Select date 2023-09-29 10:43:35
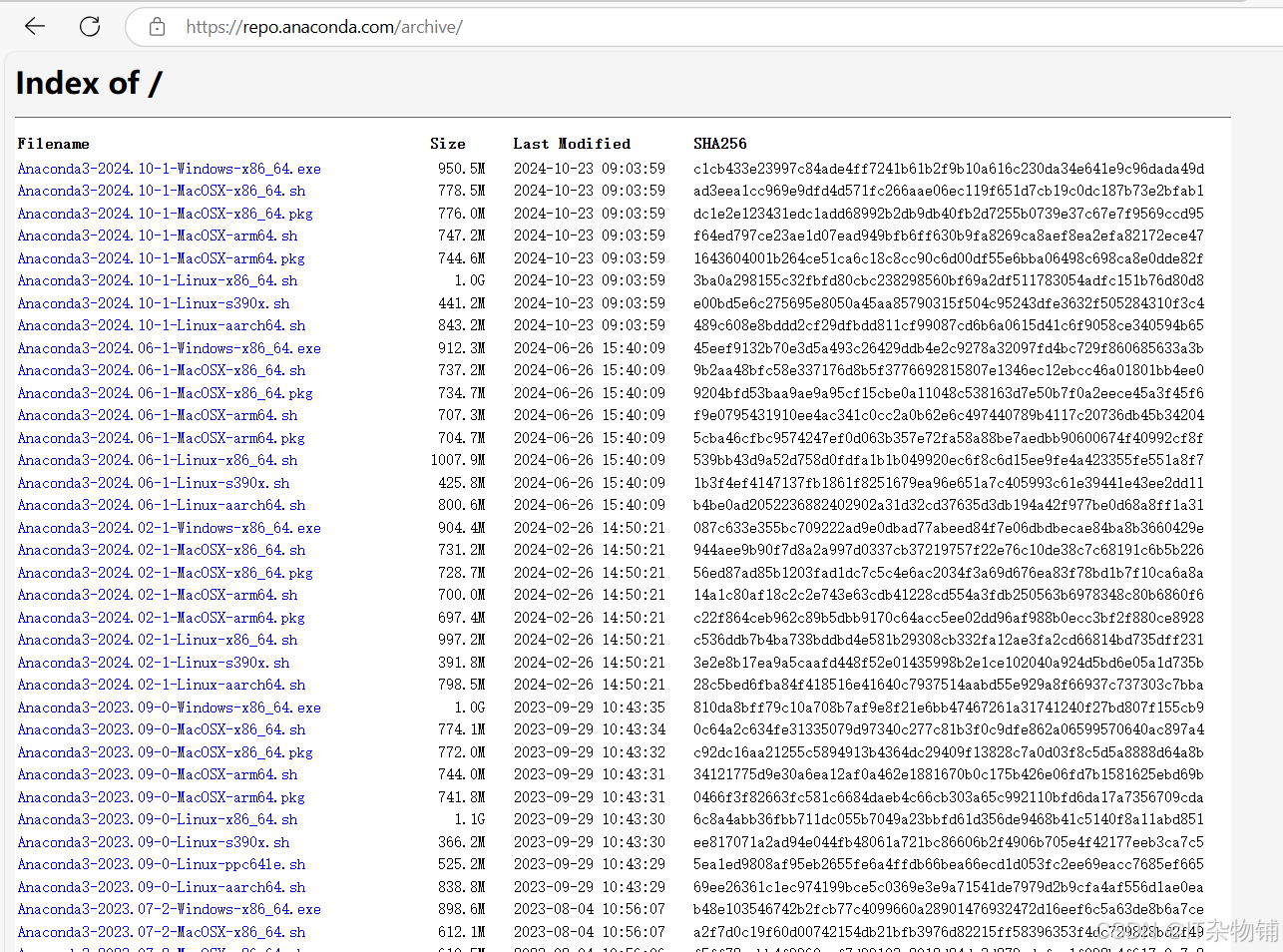This screenshot has width=1283, height=952. [x=590, y=708]
